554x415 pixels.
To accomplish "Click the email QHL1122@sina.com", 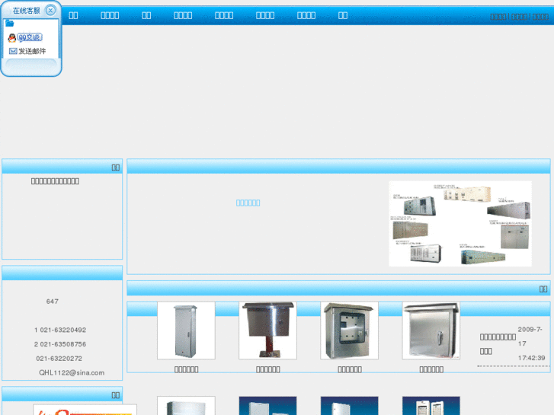I will (72, 372).
